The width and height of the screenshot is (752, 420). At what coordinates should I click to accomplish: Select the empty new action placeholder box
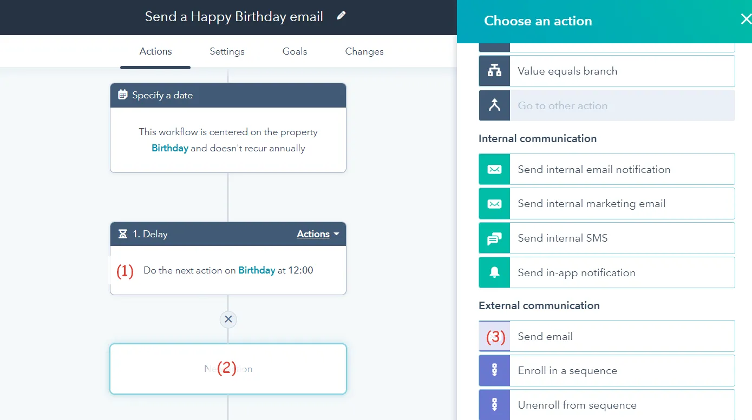[x=228, y=369]
